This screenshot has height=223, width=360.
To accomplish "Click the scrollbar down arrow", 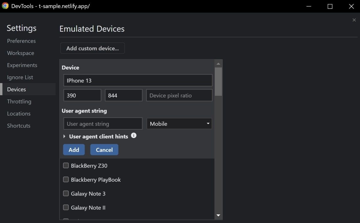I will 218,215.
